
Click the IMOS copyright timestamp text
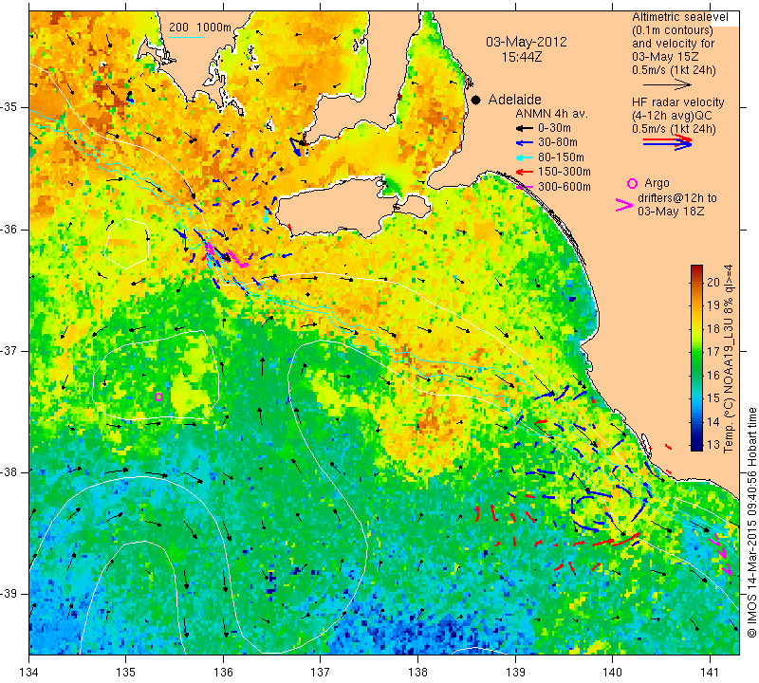point(751,523)
